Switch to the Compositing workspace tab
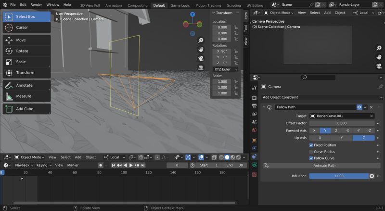385x211 pixels. (x=138, y=5)
